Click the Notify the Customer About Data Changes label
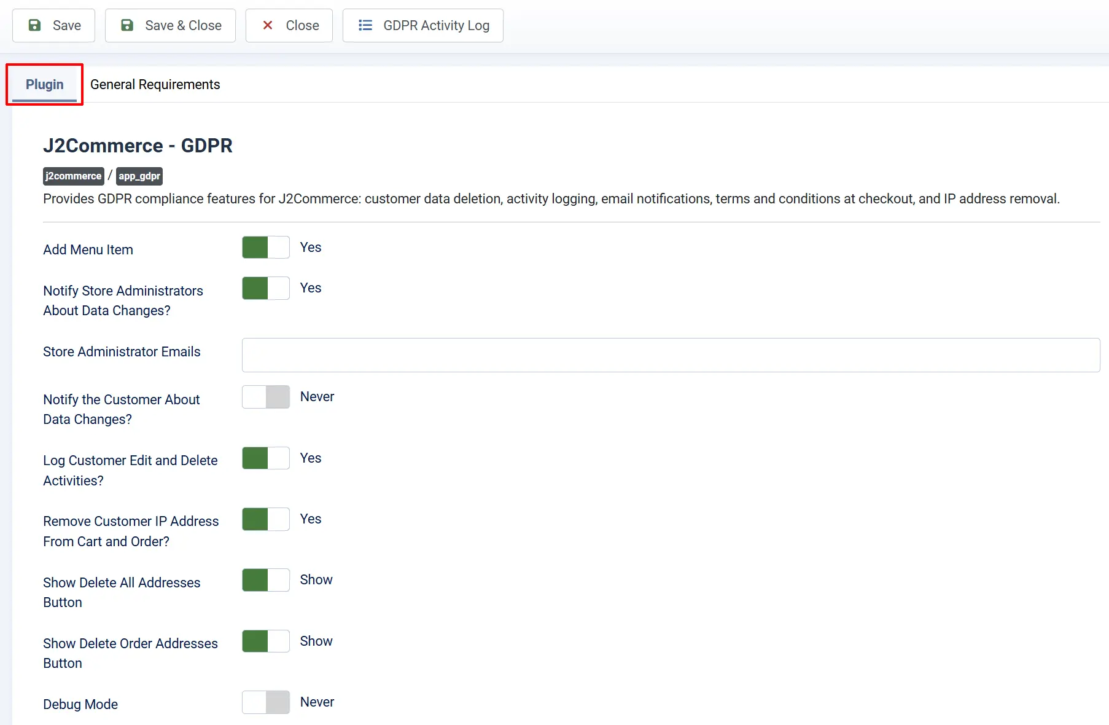 coord(122,410)
